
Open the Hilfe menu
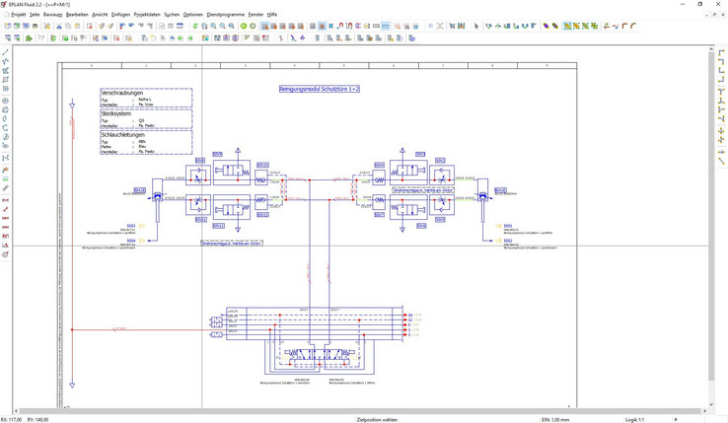coord(272,15)
